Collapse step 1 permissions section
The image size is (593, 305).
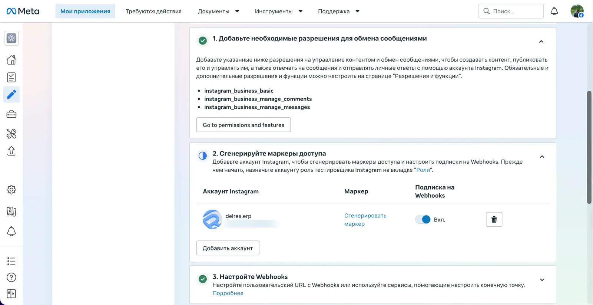541,42
